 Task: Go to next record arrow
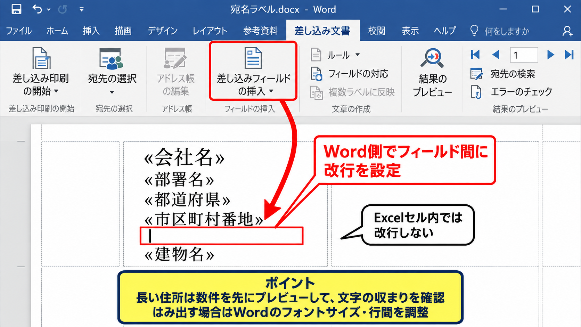point(550,55)
